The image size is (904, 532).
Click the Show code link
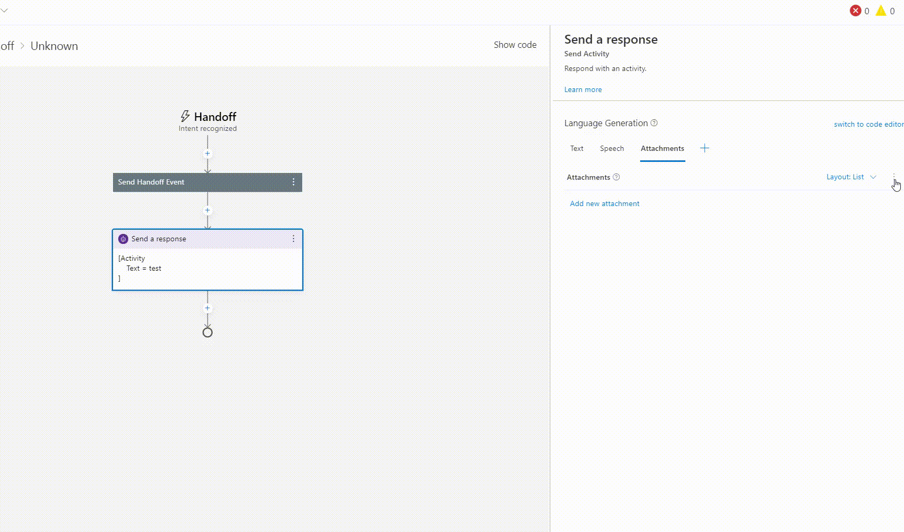[x=515, y=45]
